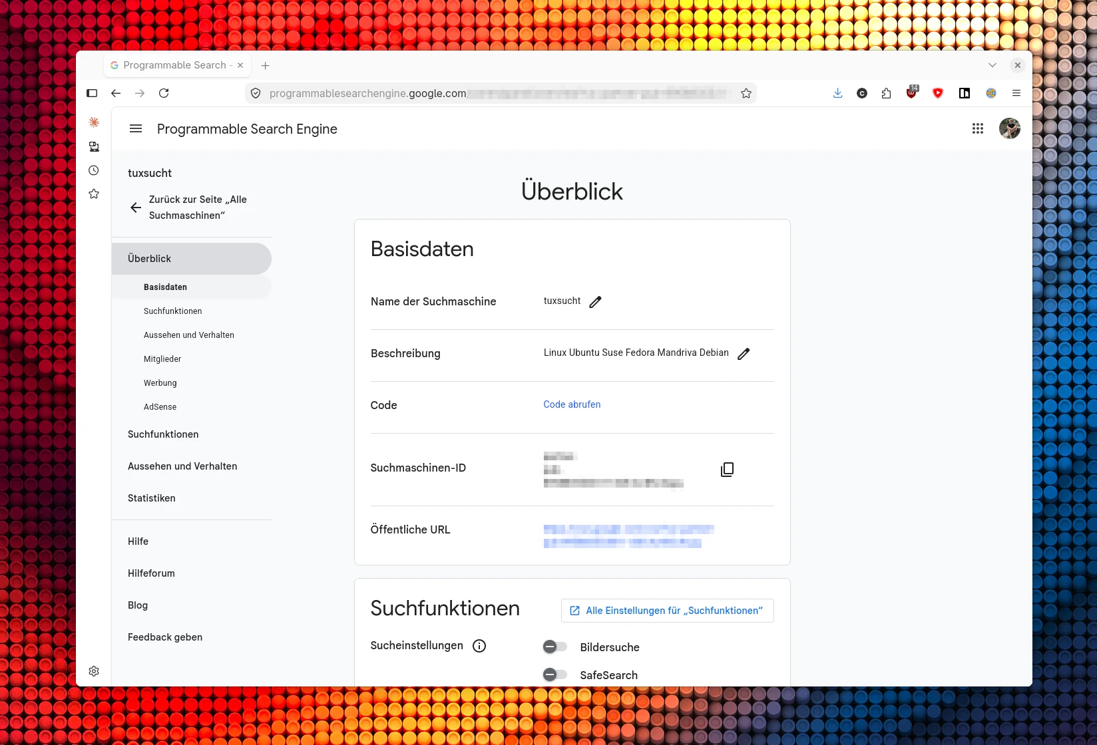The height and width of the screenshot is (745, 1097).
Task: Click the Programmable Search Engine title
Action: [247, 129]
